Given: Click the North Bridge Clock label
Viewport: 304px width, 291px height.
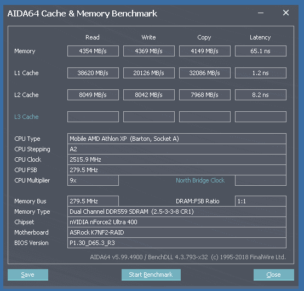Looking at the screenshot, I should [x=200, y=180].
